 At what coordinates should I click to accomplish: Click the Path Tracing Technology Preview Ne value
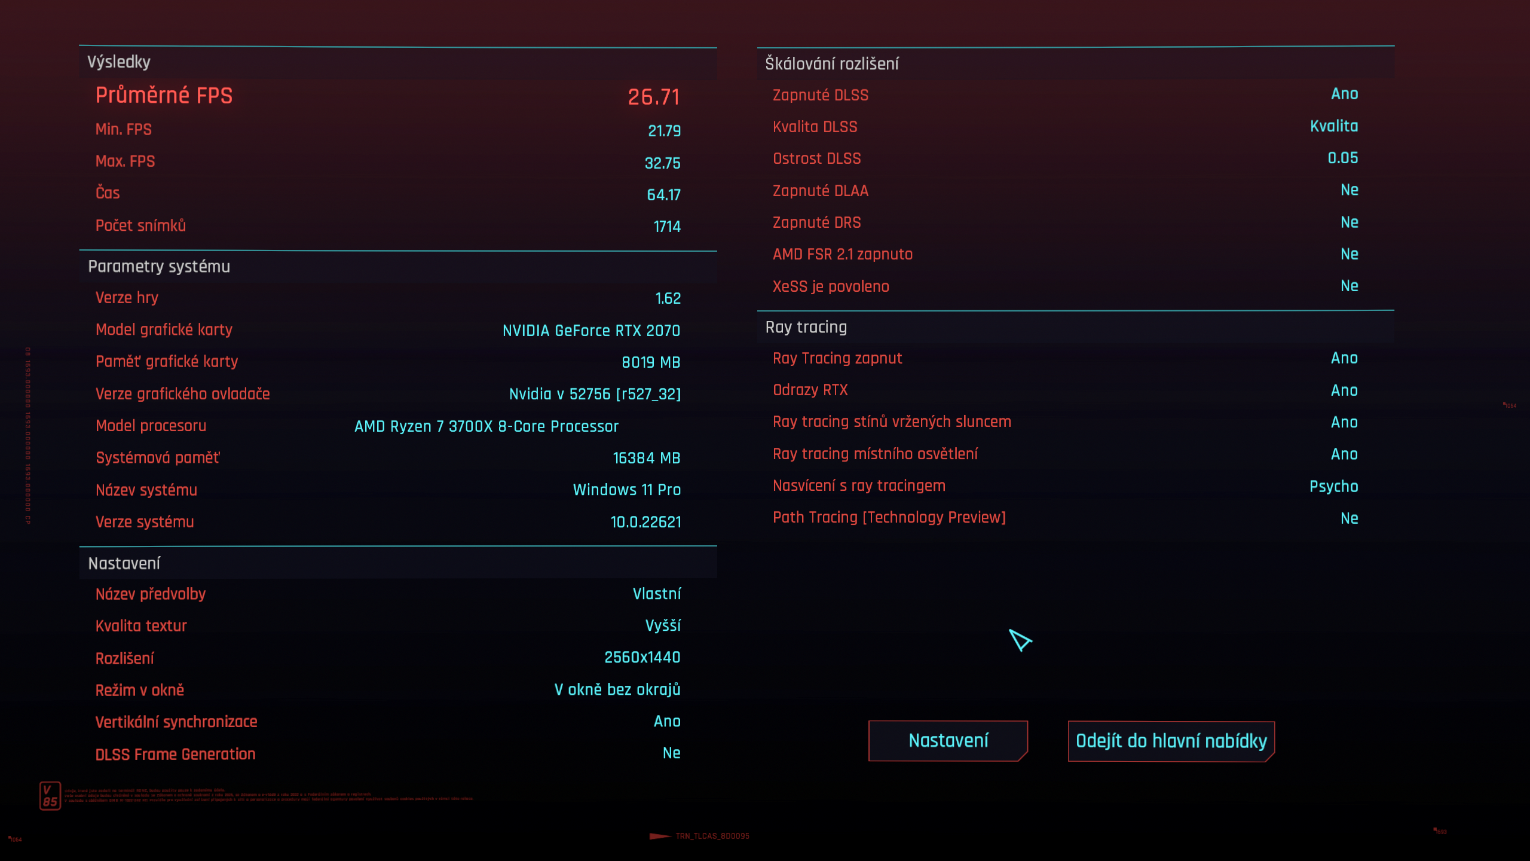coord(1349,518)
